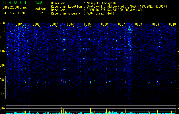Click the "meteor" count label
This screenshot has height=114, width=179.
[40, 9]
